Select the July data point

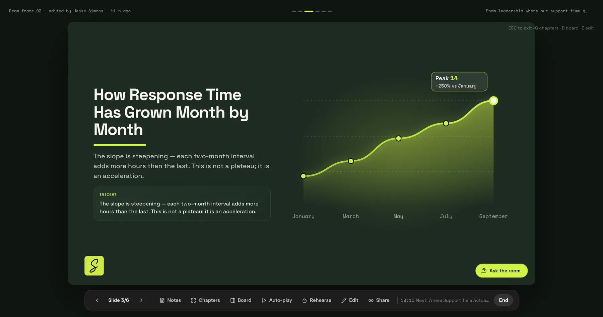446,123
